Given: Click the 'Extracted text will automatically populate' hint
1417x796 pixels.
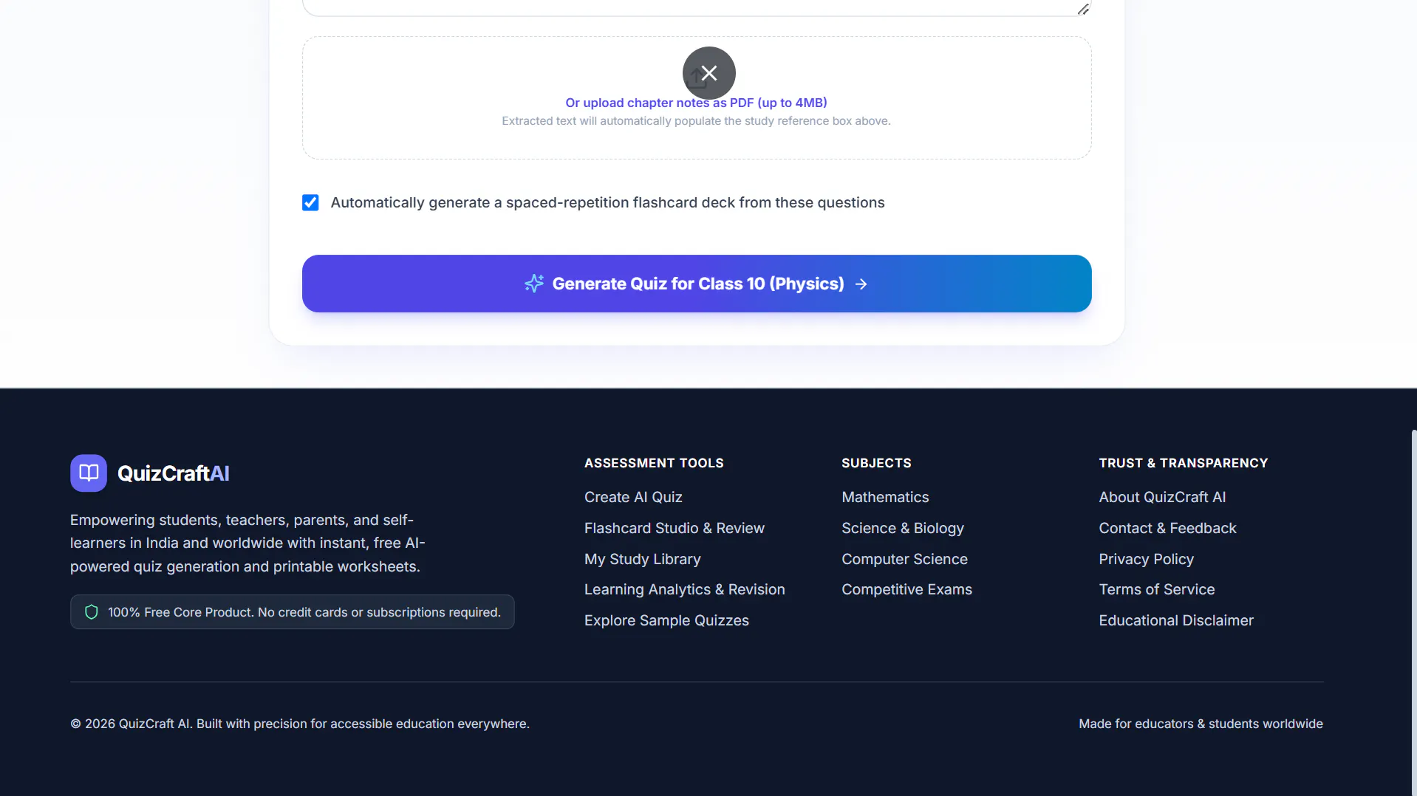Looking at the screenshot, I should [x=696, y=121].
